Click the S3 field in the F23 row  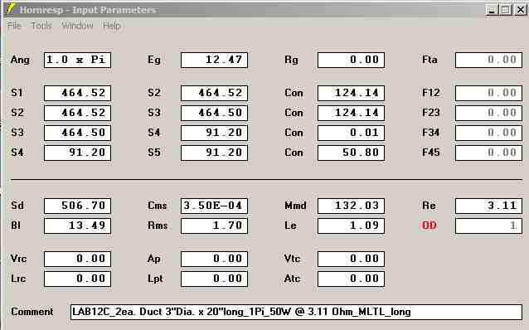pyautogui.click(x=214, y=113)
